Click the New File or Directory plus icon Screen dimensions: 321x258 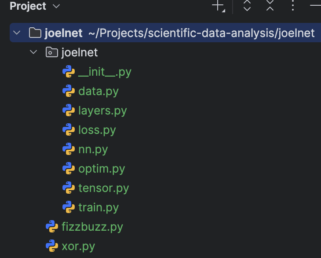click(x=218, y=6)
